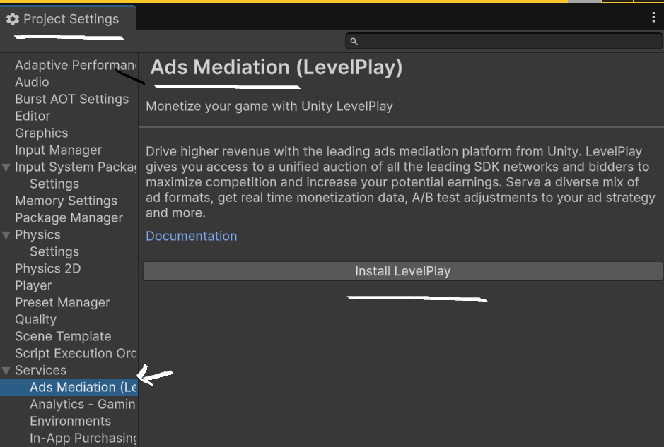Screen dimensions: 664x447
Task: Open the LevelPlay Documentation link
Action: (192, 236)
